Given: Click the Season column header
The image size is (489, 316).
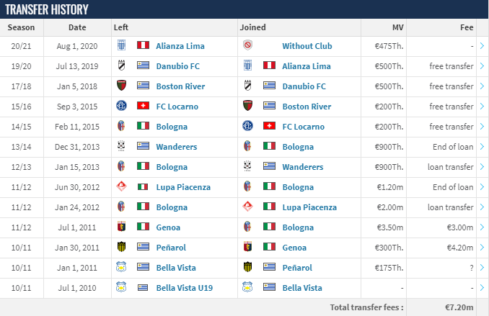Looking at the screenshot, I should pos(21,27).
